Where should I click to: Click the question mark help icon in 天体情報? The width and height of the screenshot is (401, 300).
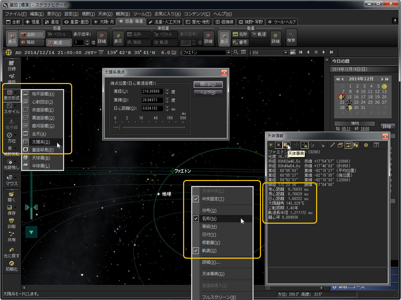click(376, 145)
